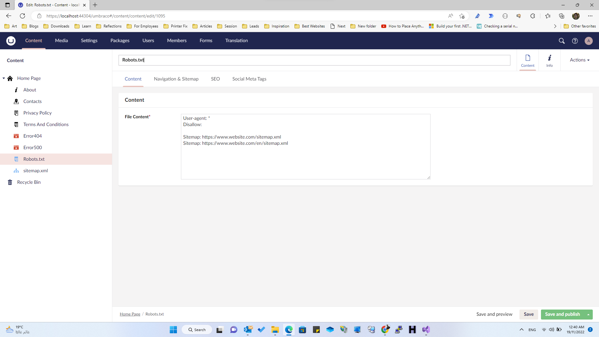The image size is (599, 337).
Task: Open the taskbar clock and date
Action: (576, 330)
